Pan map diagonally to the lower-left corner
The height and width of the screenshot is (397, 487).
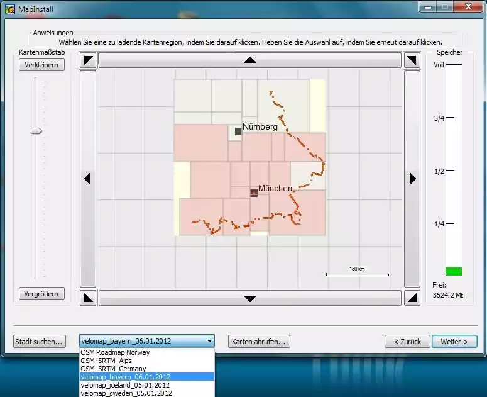[x=88, y=298]
